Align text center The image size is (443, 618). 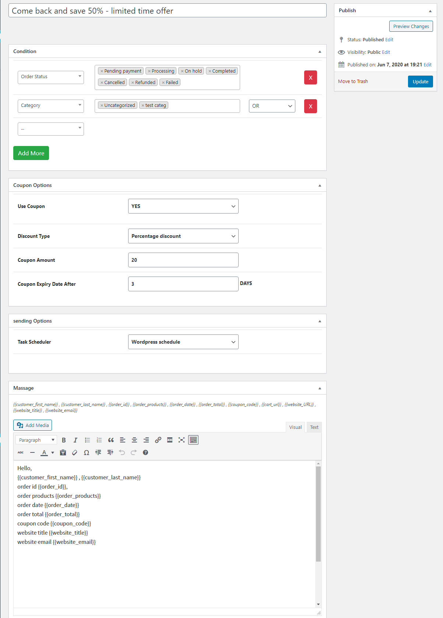[134, 440]
